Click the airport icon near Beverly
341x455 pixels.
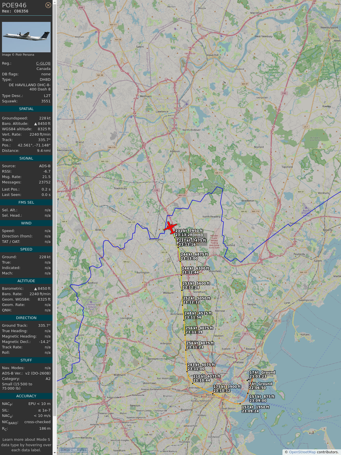click(x=306, y=207)
